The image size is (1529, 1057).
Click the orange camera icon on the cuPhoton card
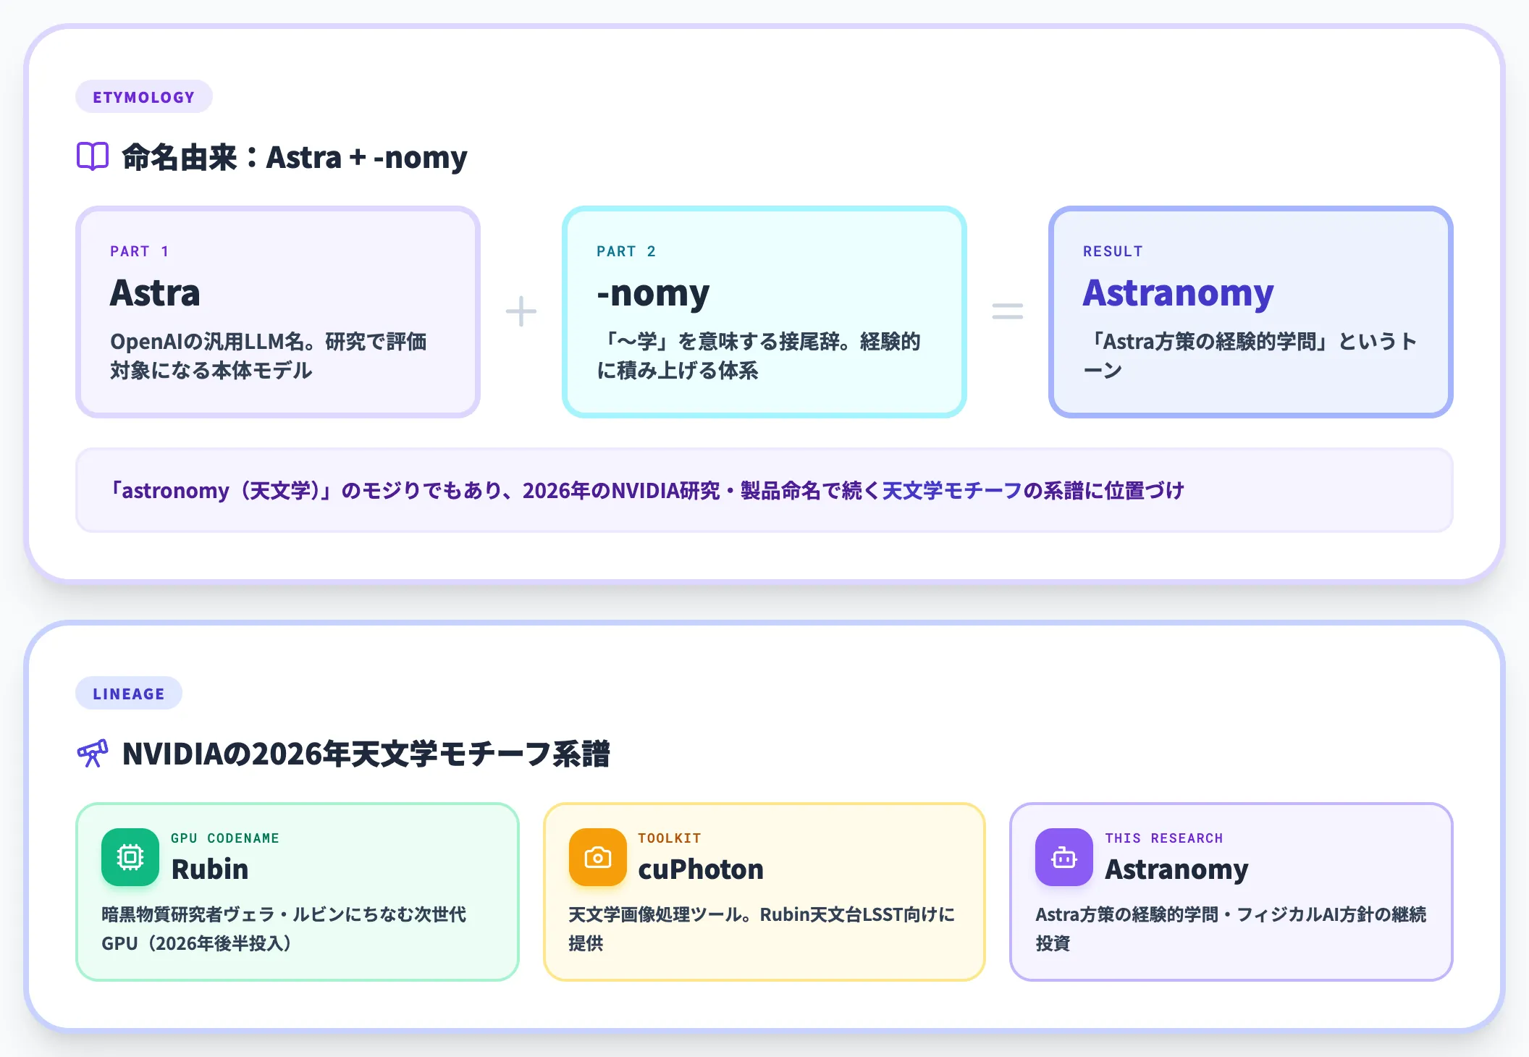click(x=597, y=857)
